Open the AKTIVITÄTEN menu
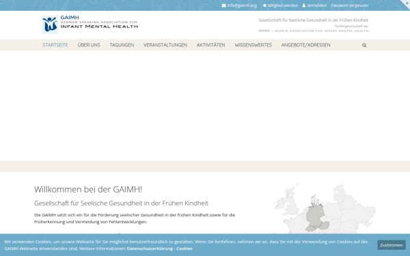 210,45
